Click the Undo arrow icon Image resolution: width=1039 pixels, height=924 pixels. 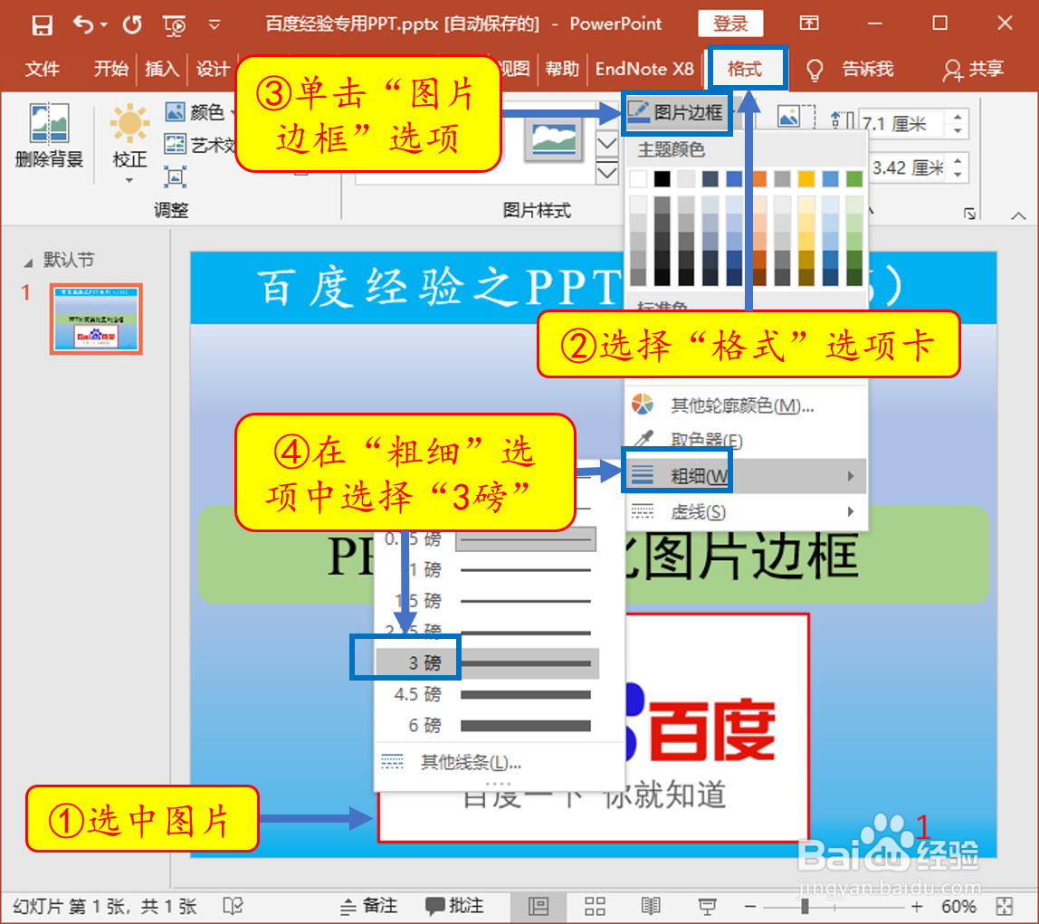tap(83, 24)
